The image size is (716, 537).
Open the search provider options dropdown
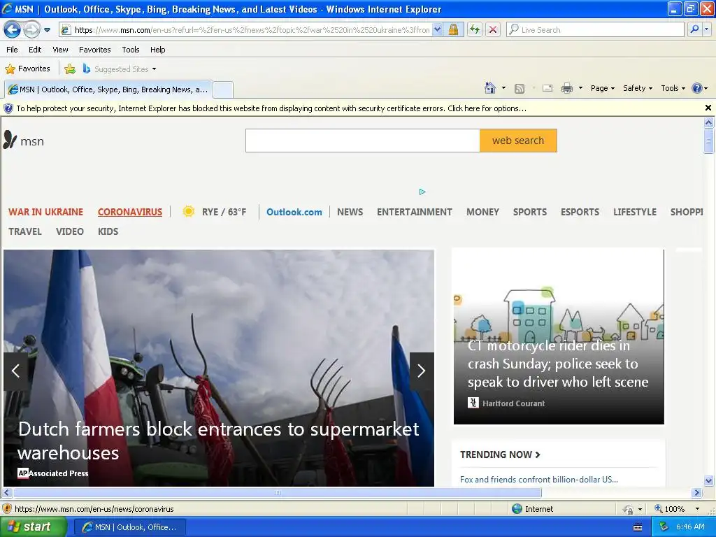[707, 29]
